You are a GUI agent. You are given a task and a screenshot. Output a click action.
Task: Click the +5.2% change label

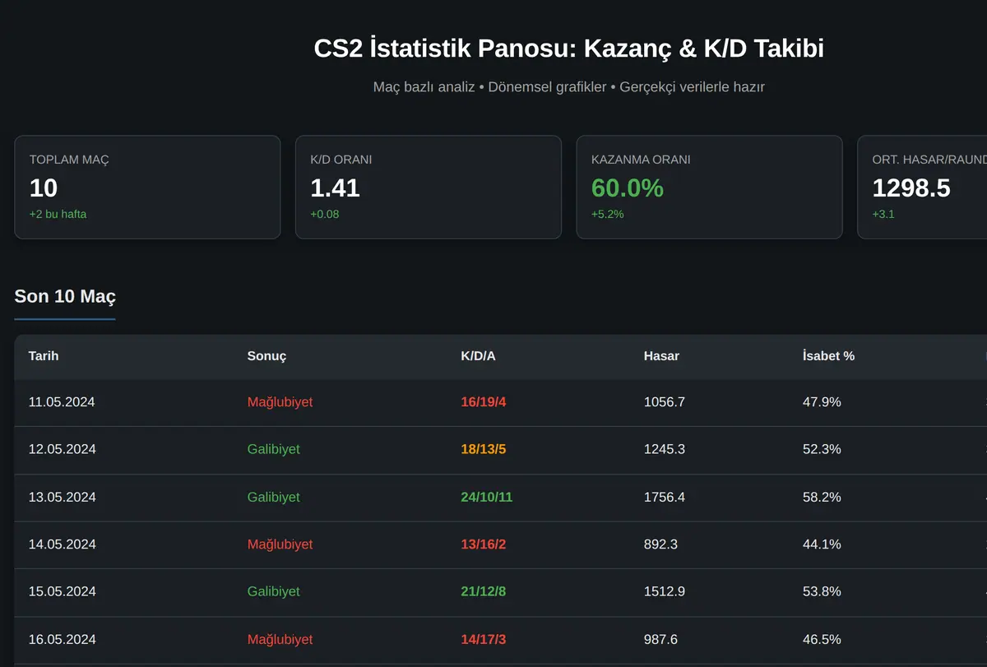608,214
